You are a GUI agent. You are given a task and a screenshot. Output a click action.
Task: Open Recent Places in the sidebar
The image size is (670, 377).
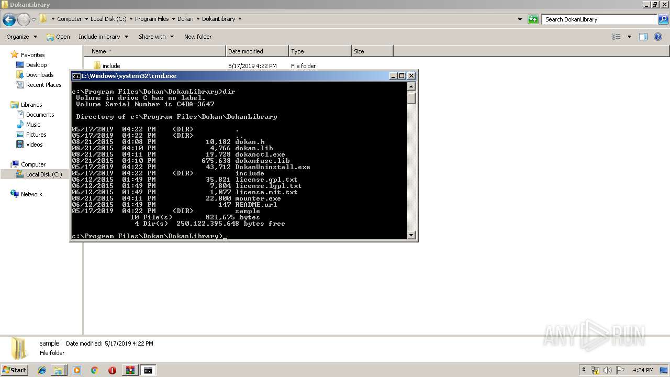[43, 85]
